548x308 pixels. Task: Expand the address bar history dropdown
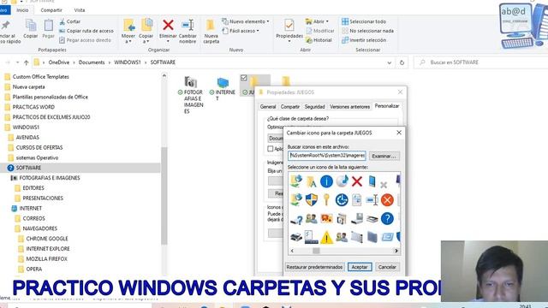(390, 62)
